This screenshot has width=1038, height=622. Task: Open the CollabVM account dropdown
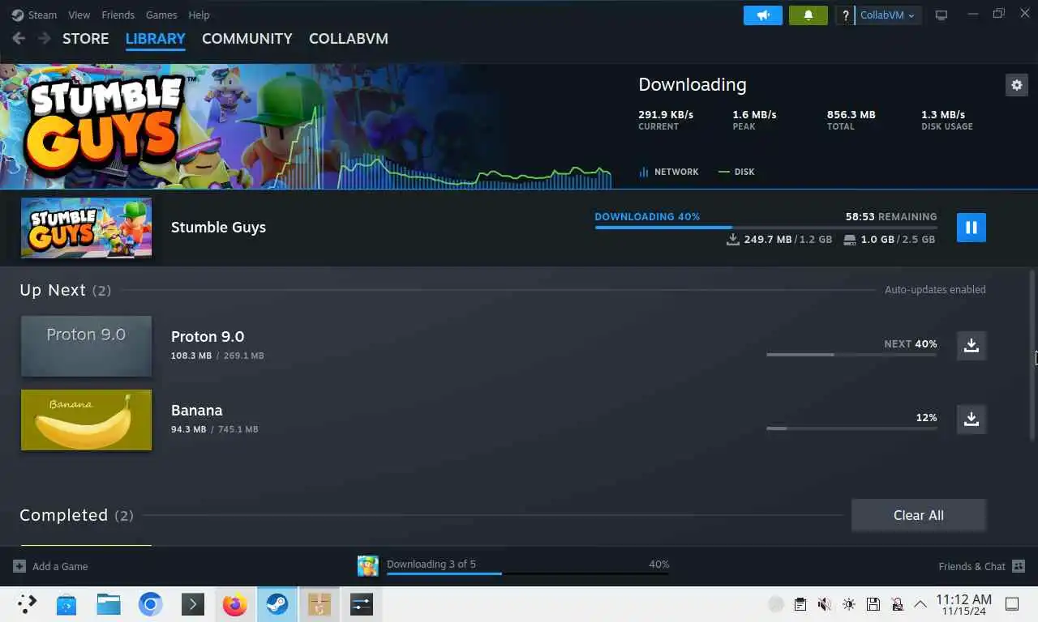click(887, 15)
